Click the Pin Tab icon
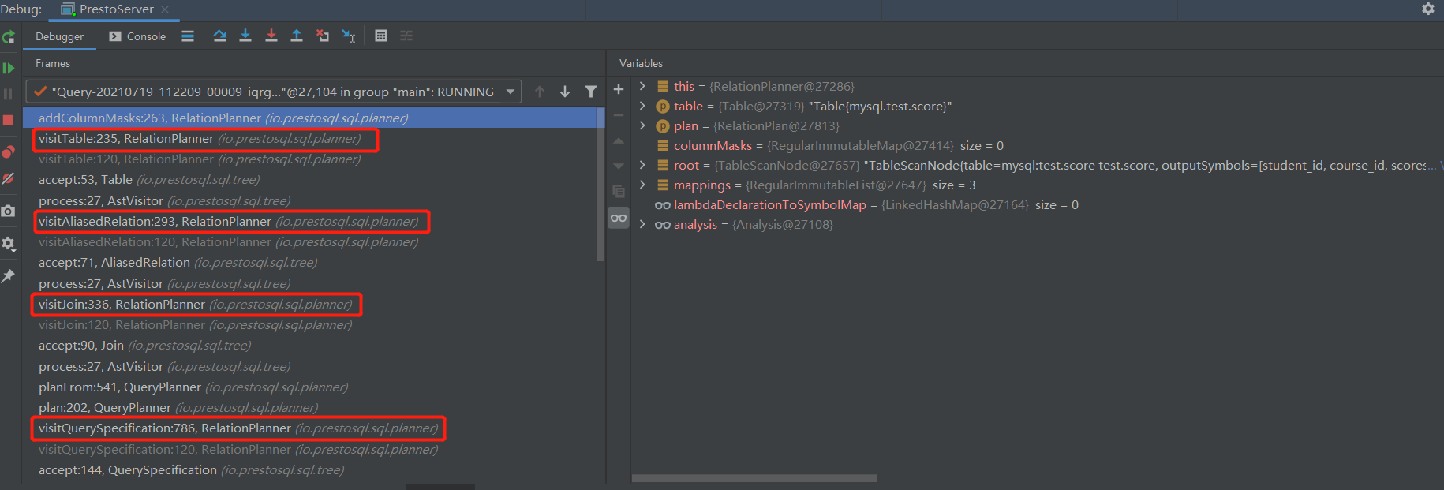The width and height of the screenshot is (1444, 490). [x=8, y=275]
